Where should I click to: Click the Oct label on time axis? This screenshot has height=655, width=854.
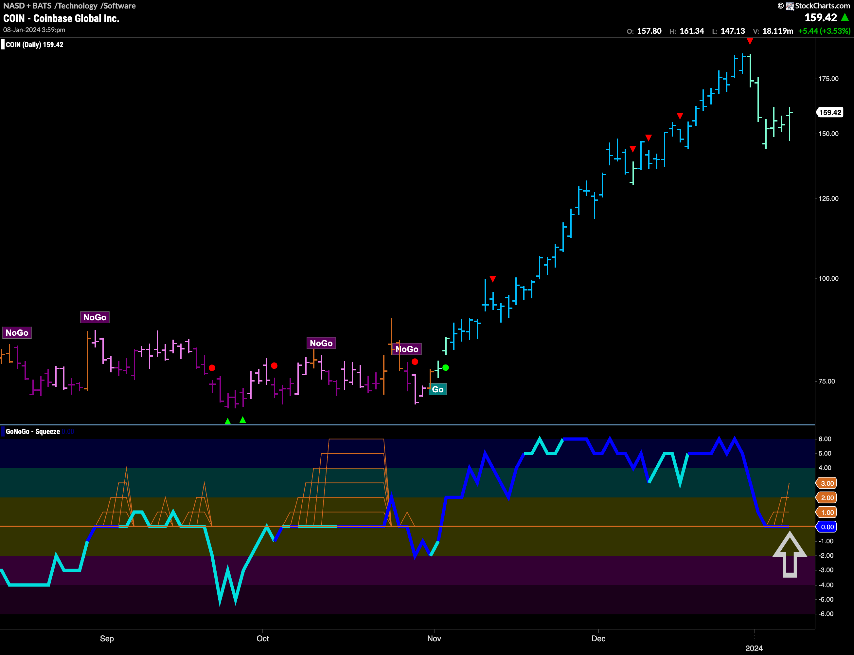pyautogui.click(x=262, y=638)
